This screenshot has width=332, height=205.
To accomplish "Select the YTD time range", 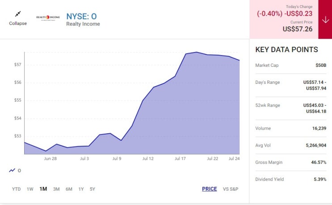I will 16,189.
